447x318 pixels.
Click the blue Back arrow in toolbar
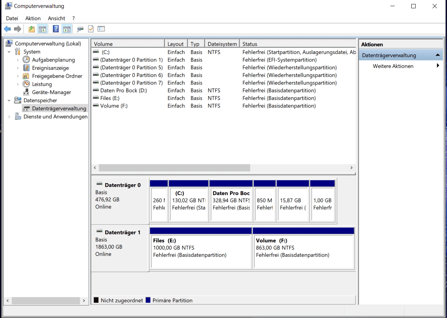pos(7,29)
